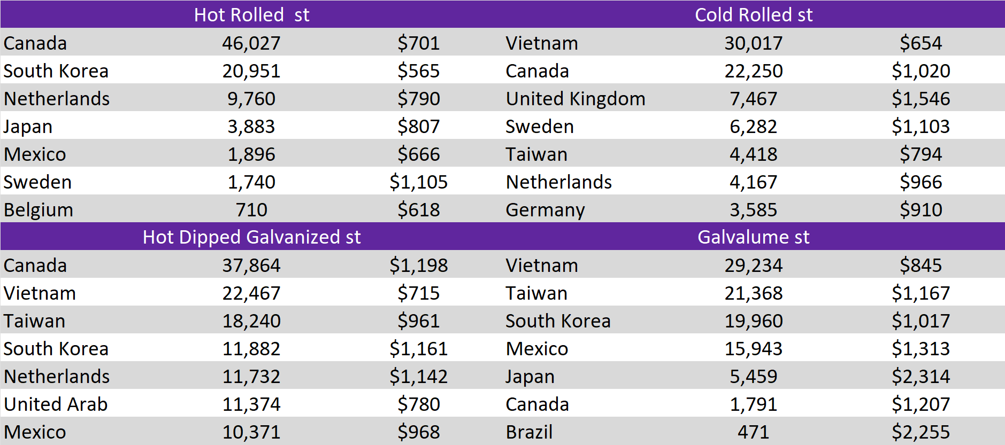Screen dimensions: 1005x445
Task: Click the 10,371 volume cell
Action: point(251,432)
